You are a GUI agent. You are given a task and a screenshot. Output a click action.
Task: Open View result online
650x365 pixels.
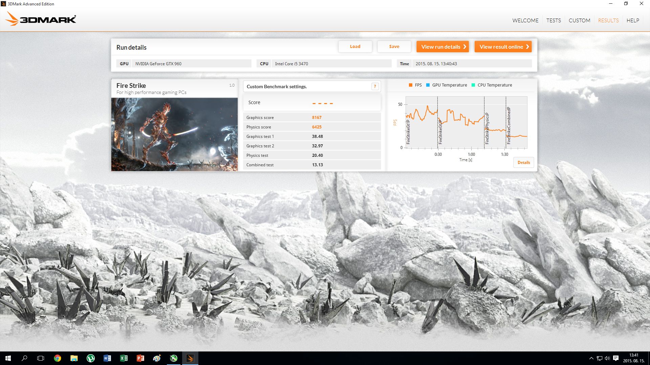click(503, 47)
